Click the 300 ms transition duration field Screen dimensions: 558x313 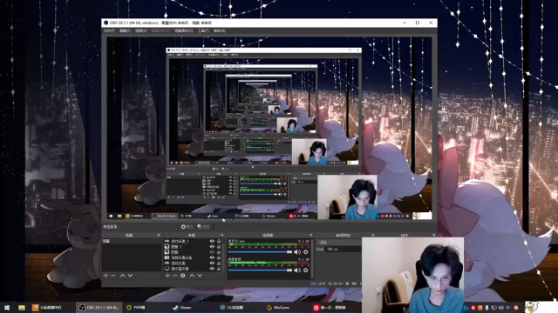click(x=343, y=250)
